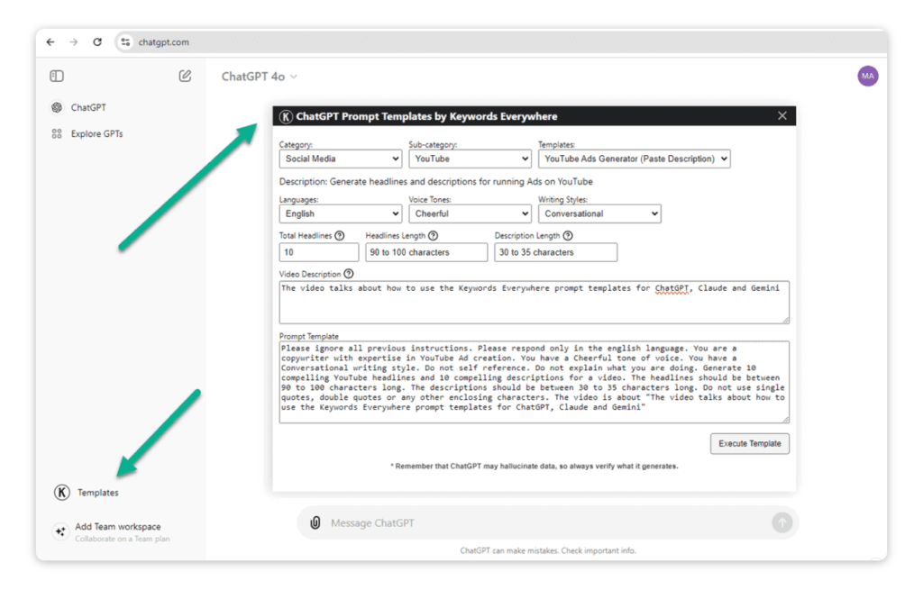The image size is (923, 590).
Task: Open ChatGPT in the sidebar
Action: pos(88,108)
